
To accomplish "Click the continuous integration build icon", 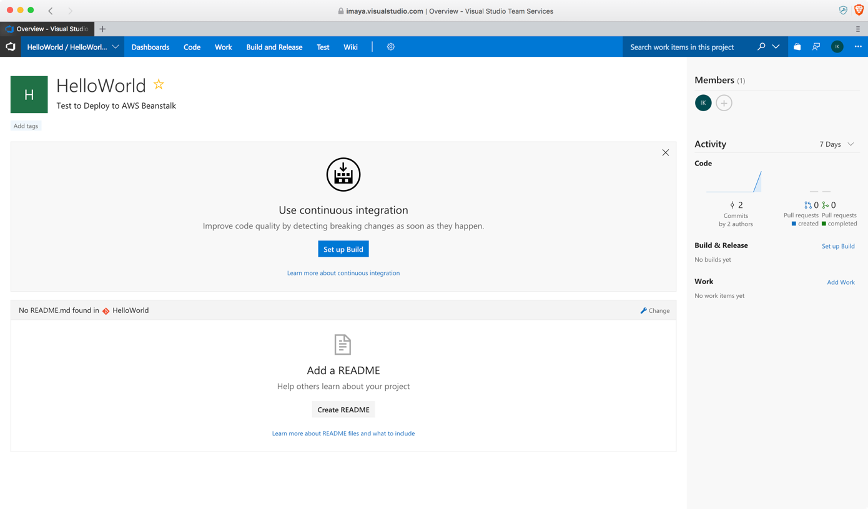I will [x=343, y=174].
